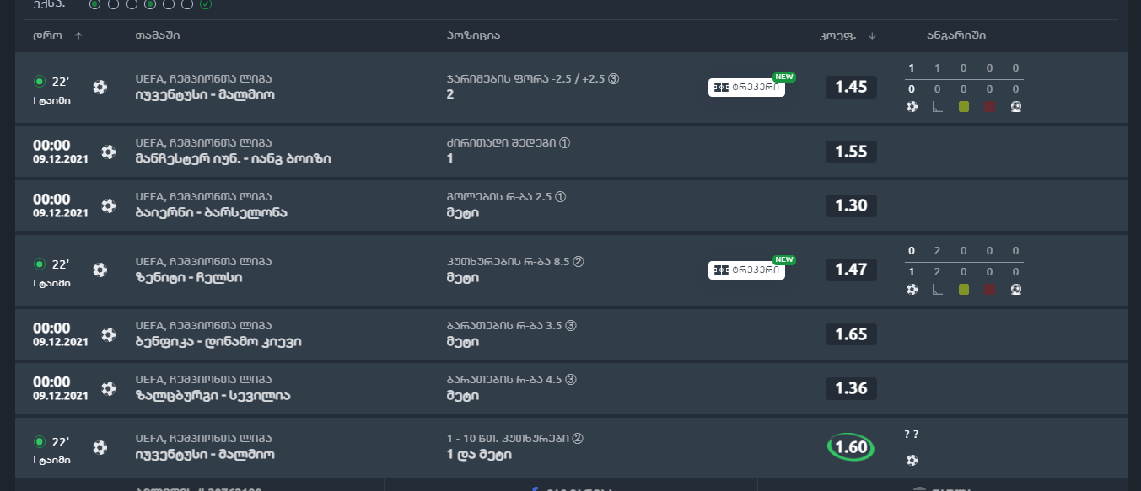Click soccer ball icon in Manchester United row
The height and width of the screenshot is (491, 1141).
(108, 152)
